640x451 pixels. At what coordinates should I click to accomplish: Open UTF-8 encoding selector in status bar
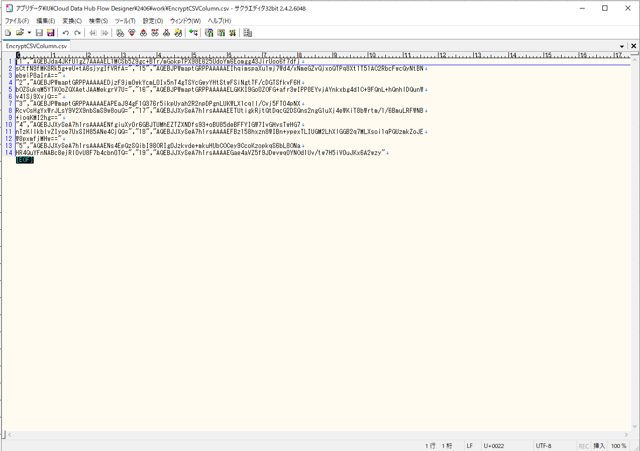click(x=544, y=445)
